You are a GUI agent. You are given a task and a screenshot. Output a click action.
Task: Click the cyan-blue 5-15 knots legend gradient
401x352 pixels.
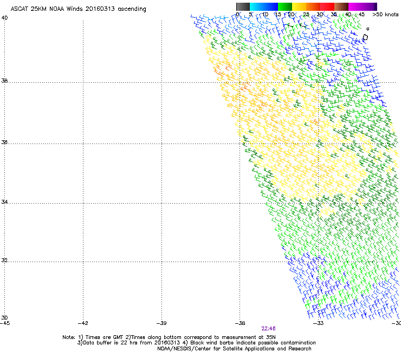pos(264,6)
